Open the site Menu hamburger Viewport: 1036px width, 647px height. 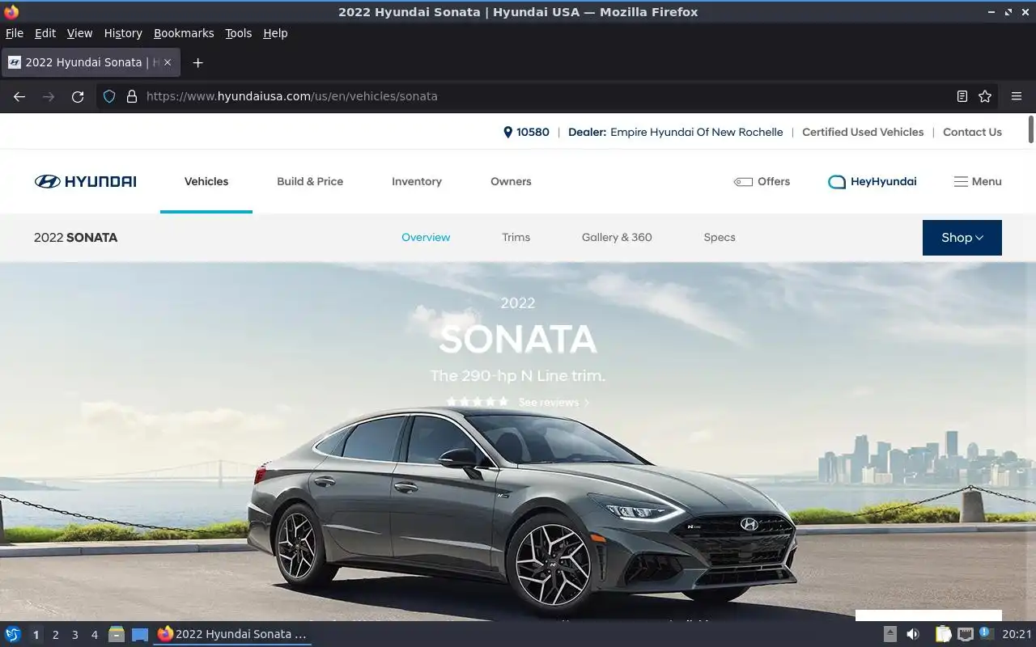click(978, 181)
